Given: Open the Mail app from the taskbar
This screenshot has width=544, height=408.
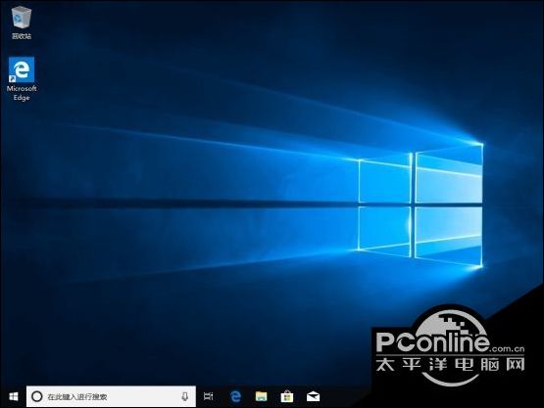Looking at the screenshot, I should (x=313, y=396).
